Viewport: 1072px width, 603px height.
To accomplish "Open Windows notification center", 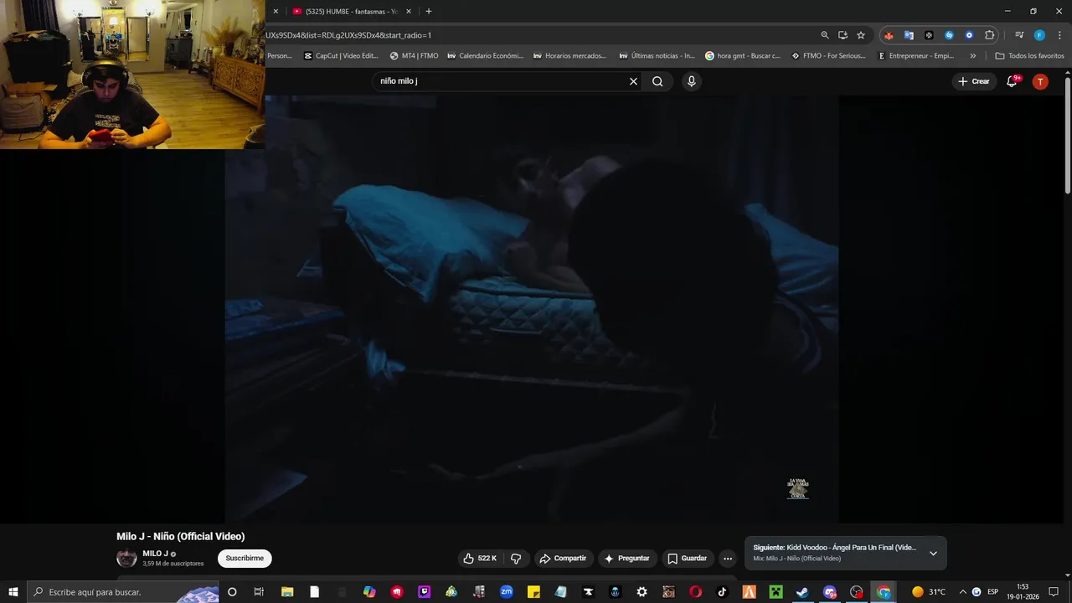I will click(x=1054, y=592).
